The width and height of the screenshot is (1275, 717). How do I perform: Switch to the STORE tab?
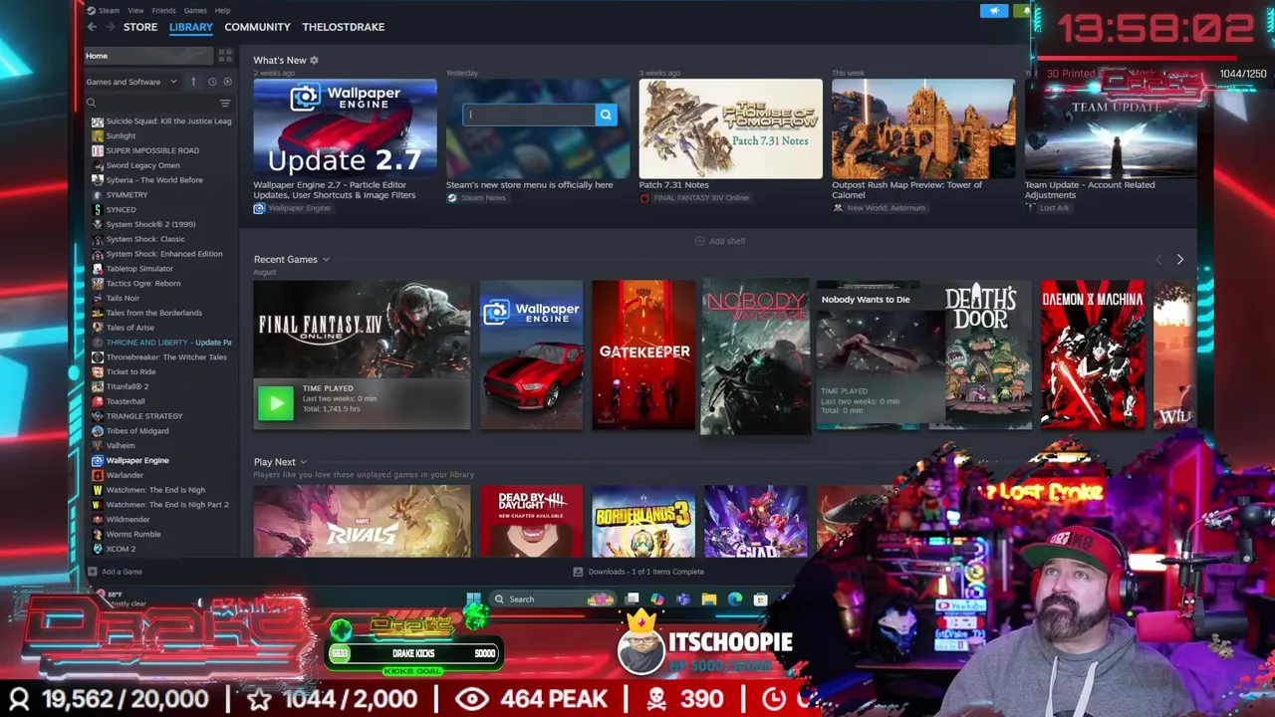[140, 27]
